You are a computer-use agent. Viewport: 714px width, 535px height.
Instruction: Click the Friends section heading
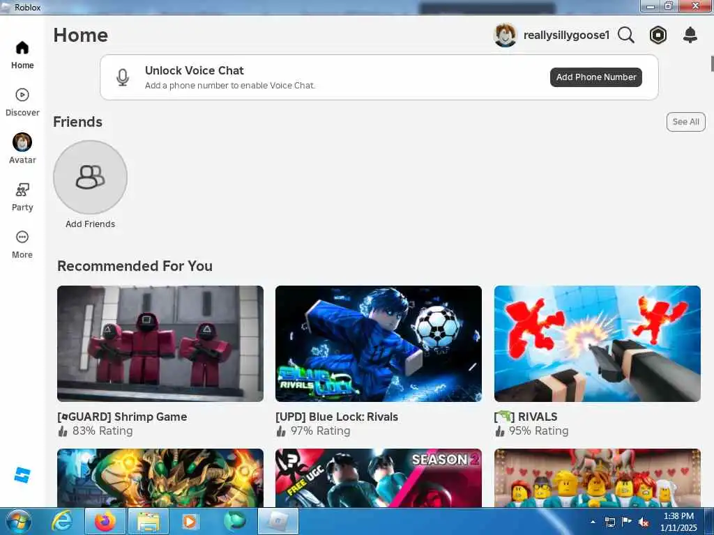pos(77,122)
